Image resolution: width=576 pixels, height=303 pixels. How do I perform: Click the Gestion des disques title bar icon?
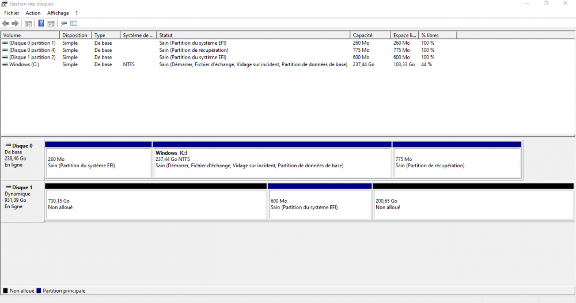4,3
